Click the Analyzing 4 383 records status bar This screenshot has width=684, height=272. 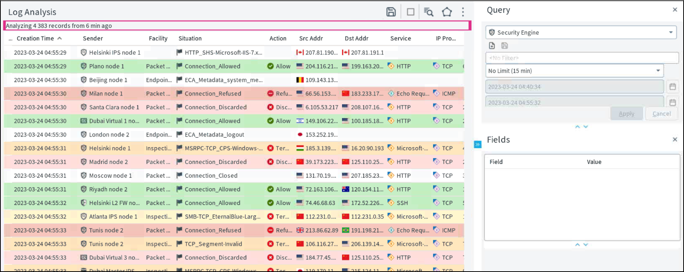[x=237, y=26]
